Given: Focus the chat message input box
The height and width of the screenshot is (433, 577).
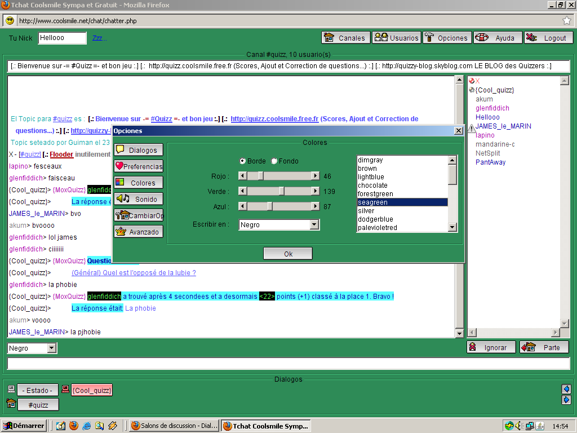Looking at the screenshot, I should [288, 364].
